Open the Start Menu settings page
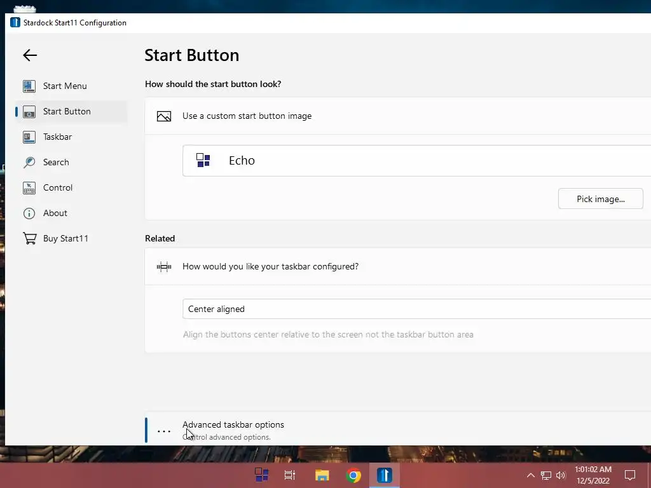The image size is (651, 488). click(71, 86)
